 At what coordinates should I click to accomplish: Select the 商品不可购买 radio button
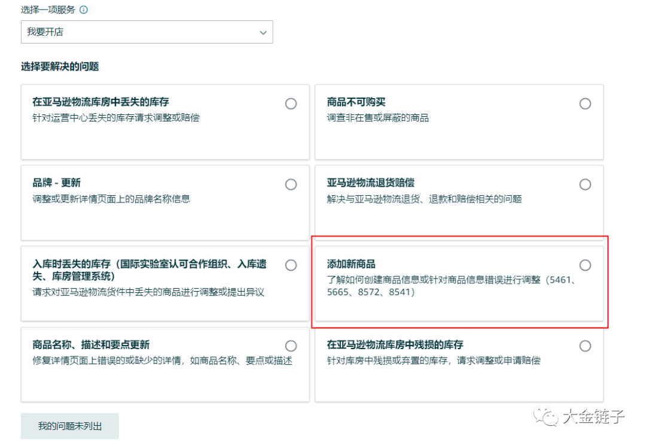585,104
